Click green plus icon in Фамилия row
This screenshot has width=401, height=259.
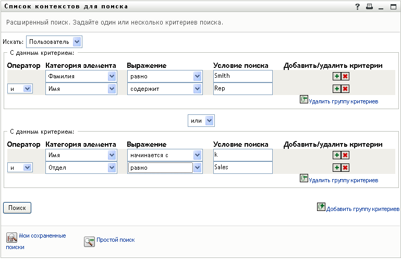(337, 76)
